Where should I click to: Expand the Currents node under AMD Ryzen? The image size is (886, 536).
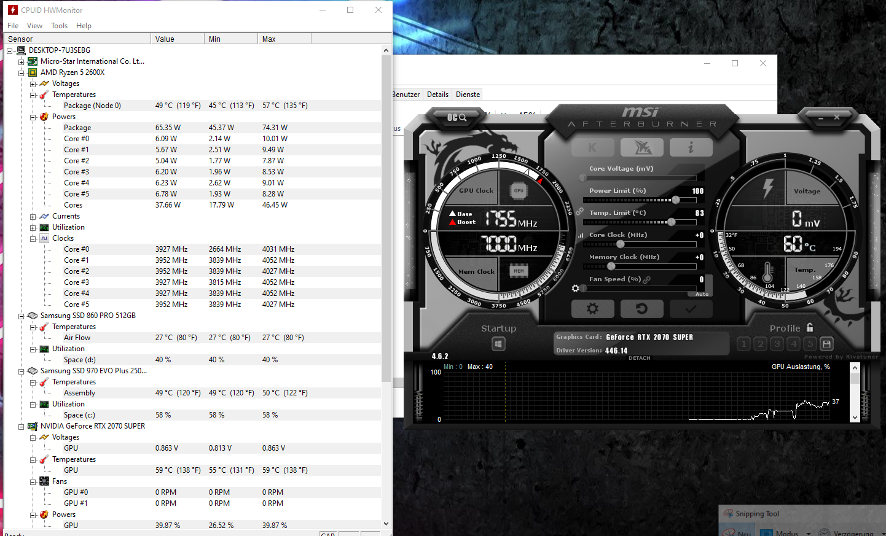point(33,216)
